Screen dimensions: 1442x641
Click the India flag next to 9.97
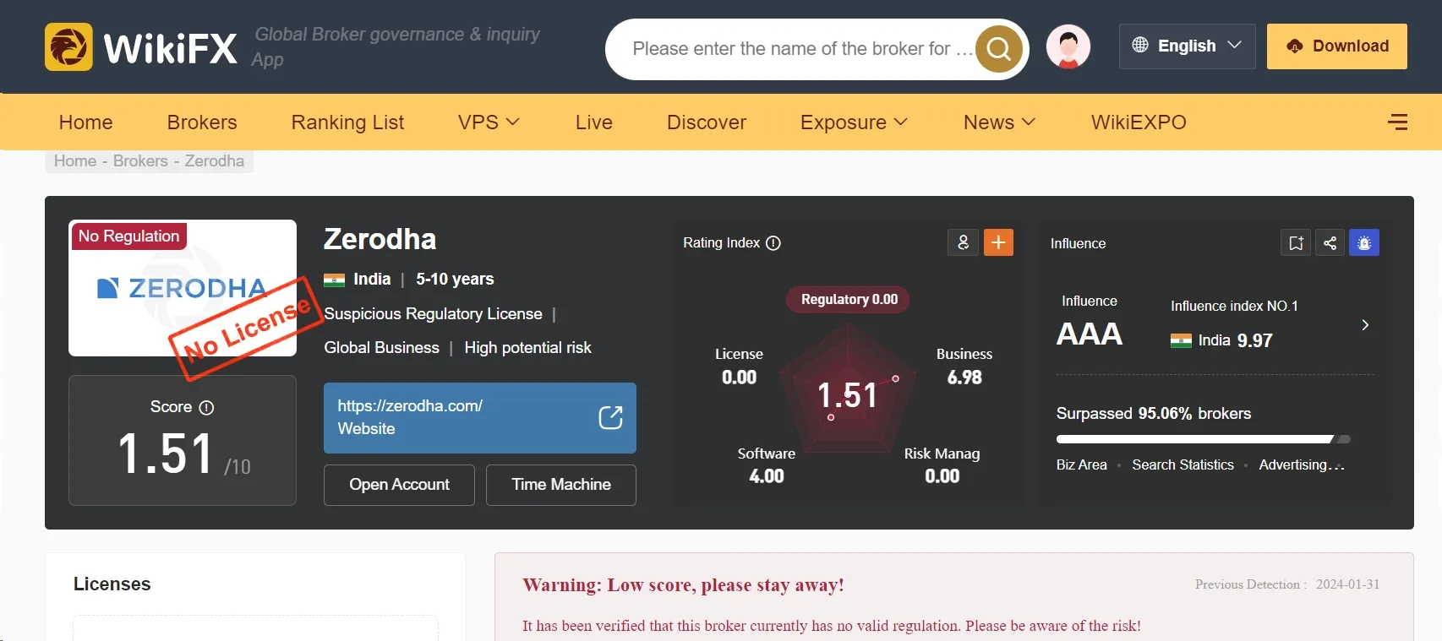pyautogui.click(x=1181, y=341)
